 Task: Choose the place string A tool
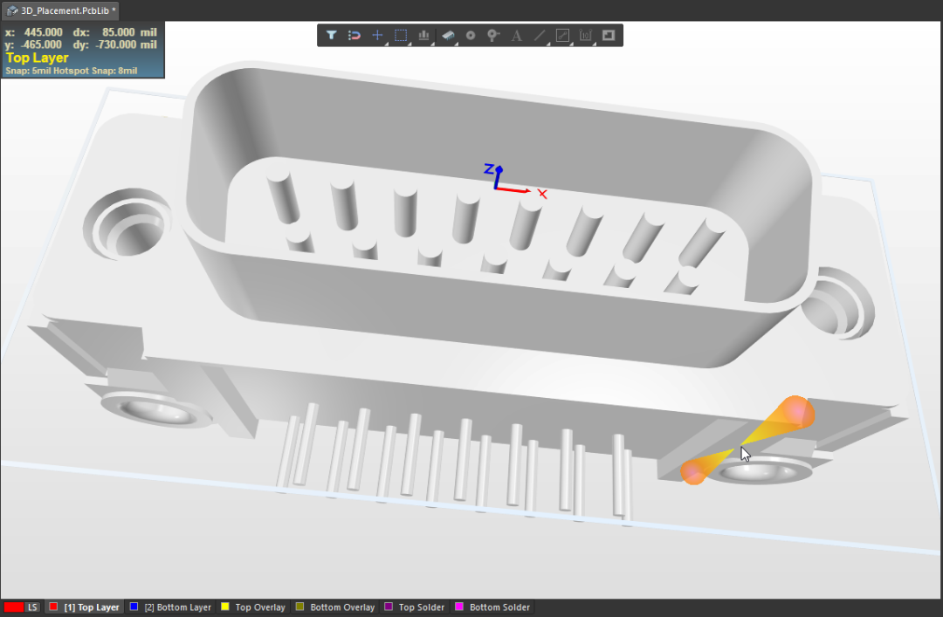[517, 36]
